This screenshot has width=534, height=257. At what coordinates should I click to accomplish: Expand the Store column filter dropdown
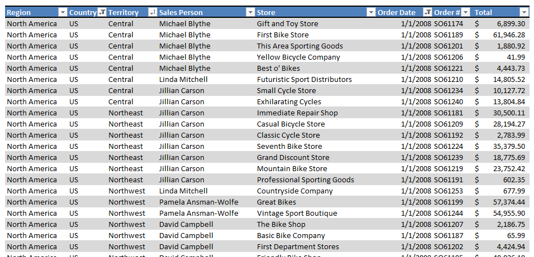click(371, 13)
